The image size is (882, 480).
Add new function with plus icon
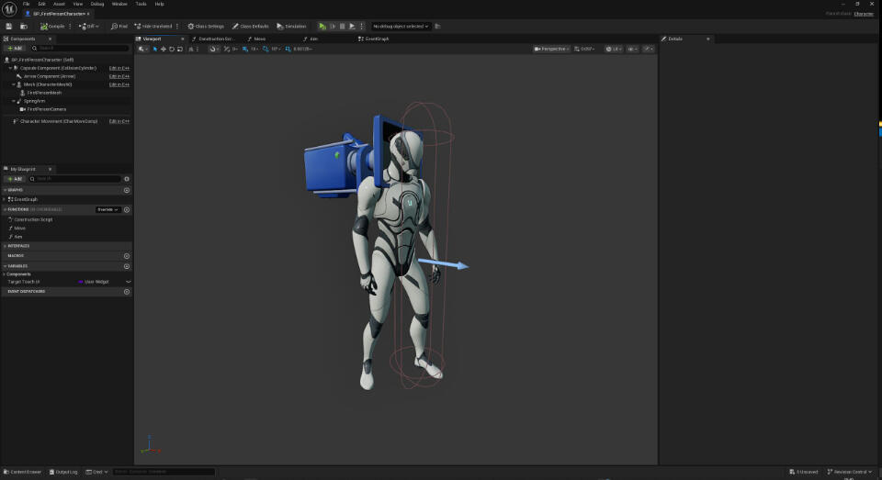coord(127,209)
